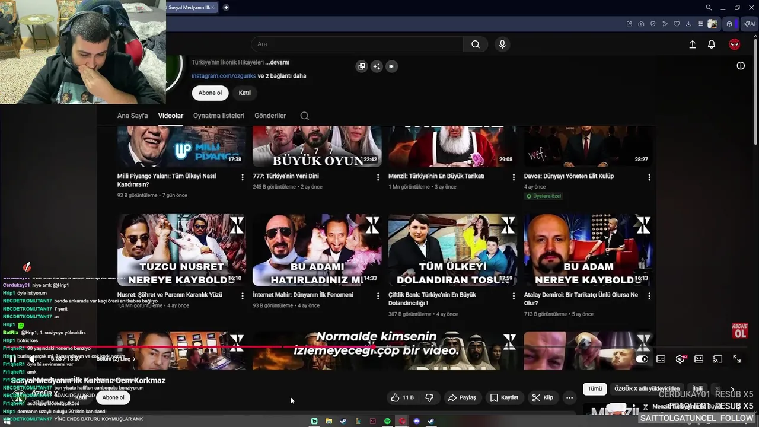
Task: Click the YouTube search magnifier button
Action: click(x=476, y=44)
